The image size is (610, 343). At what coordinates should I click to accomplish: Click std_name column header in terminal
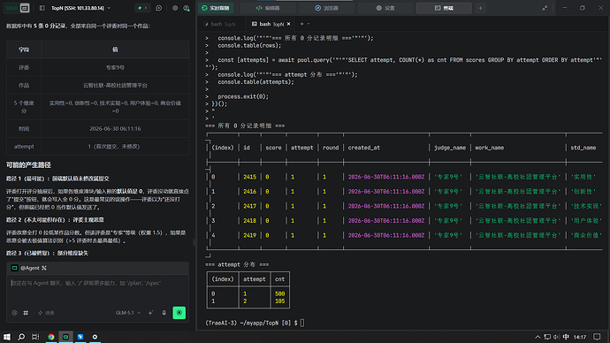click(x=583, y=148)
